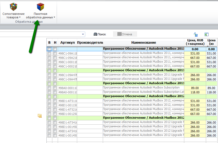The width and height of the screenshot is (218, 143).
Task: Tick the В checkbox for article 498C1-09A11
Action: [x=49, y=53]
